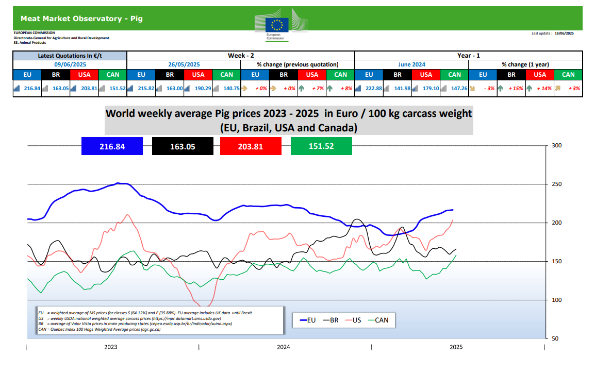This screenshot has height=374, width=595.
Task: Click the red 203.81 value box
Action: point(251,146)
